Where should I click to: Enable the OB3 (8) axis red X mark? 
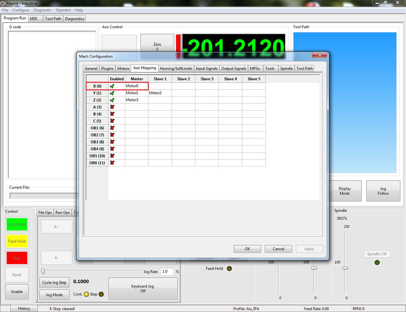(x=112, y=142)
